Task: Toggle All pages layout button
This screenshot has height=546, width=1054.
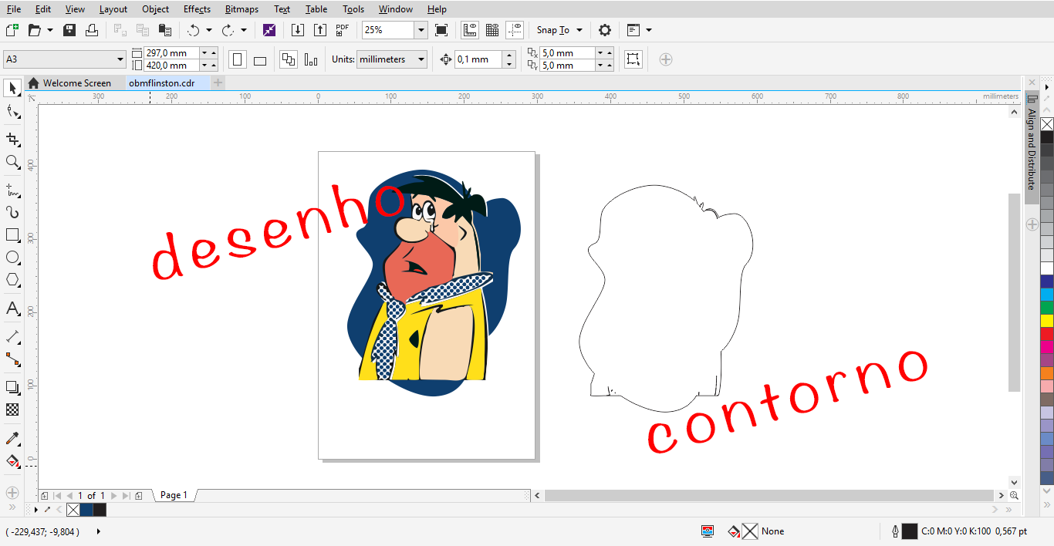Action: tap(288, 59)
